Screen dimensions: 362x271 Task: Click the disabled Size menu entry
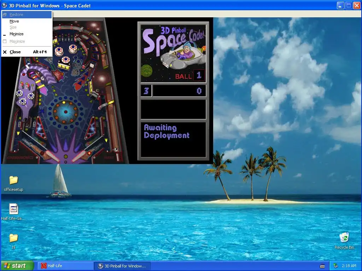pos(27,27)
